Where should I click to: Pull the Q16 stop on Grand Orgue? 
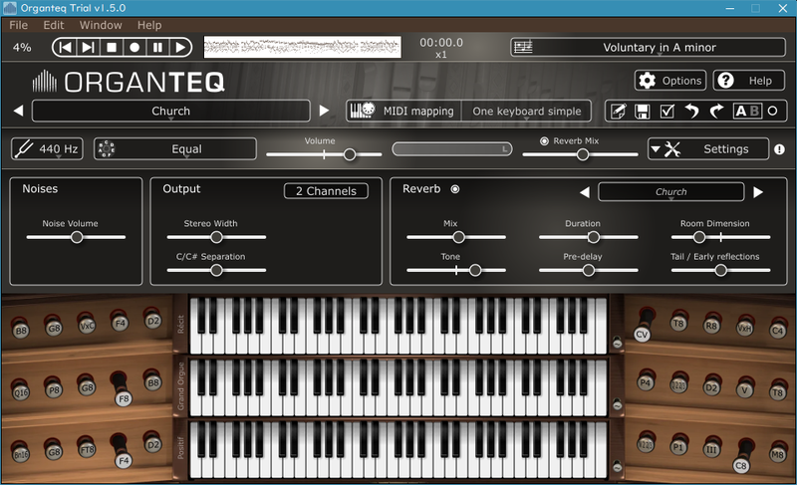point(21,391)
